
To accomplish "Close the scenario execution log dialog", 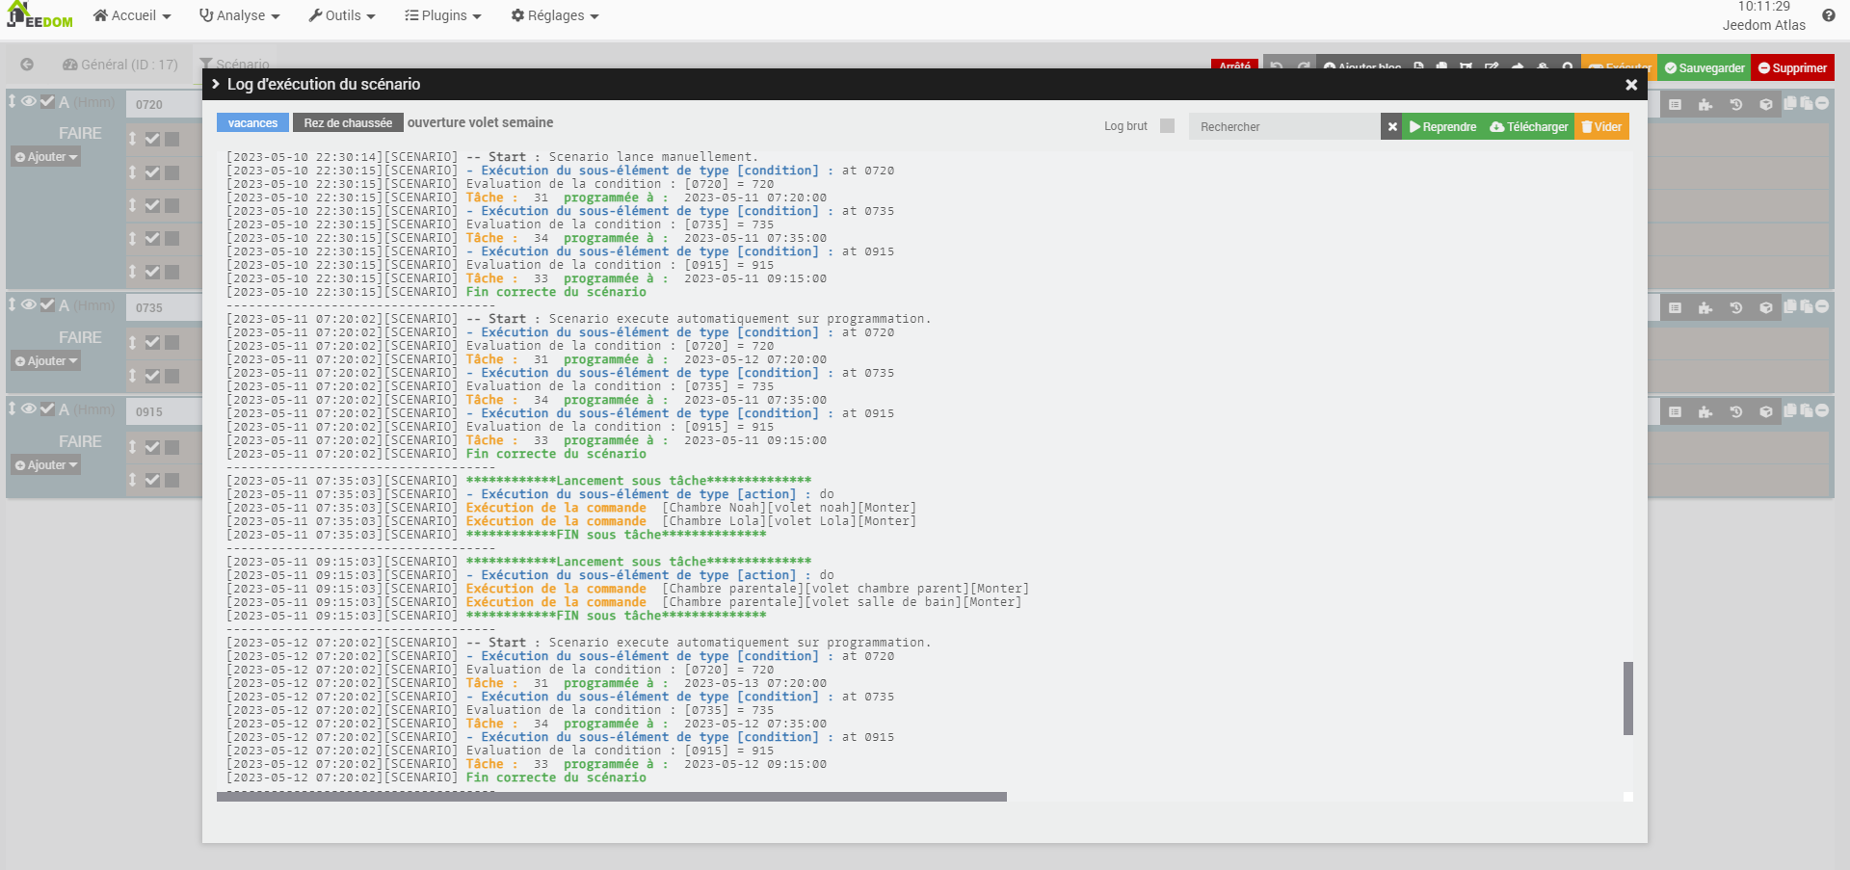I will (x=1630, y=85).
